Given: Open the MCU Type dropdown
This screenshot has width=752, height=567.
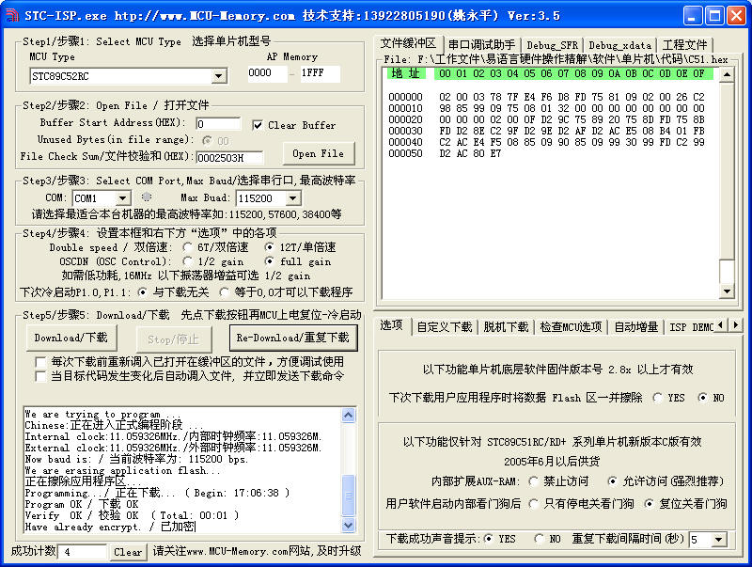Looking at the screenshot, I should click(x=218, y=76).
